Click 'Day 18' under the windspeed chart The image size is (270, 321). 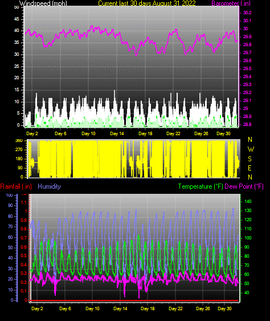coord(145,133)
